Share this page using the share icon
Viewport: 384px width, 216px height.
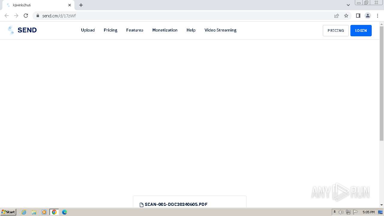337,16
